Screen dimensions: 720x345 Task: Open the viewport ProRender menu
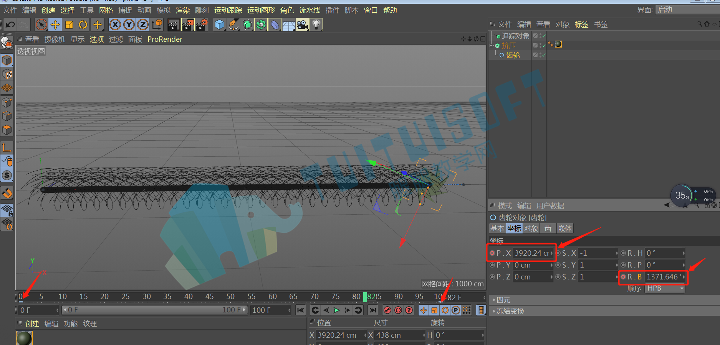click(165, 39)
